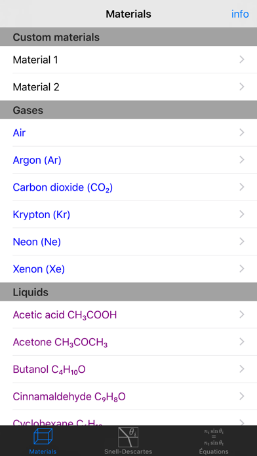The width and height of the screenshot is (257, 456).
Task: Select Xenon (Xe) gas row
Action: 128,269
